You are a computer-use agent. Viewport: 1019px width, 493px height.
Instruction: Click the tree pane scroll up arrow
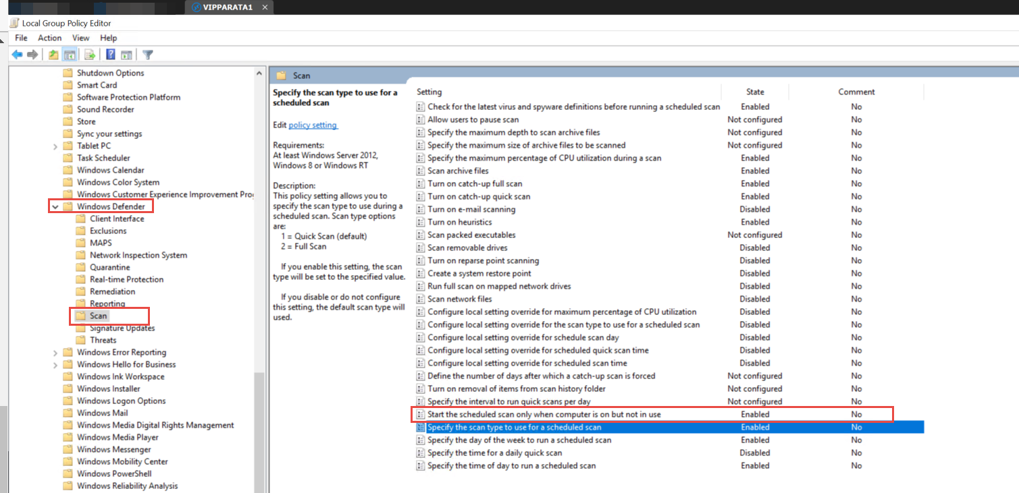click(x=259, y=72)
